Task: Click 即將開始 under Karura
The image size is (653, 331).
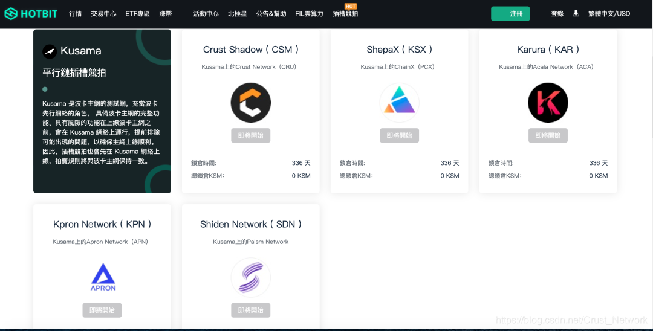Action: point(548,135)
